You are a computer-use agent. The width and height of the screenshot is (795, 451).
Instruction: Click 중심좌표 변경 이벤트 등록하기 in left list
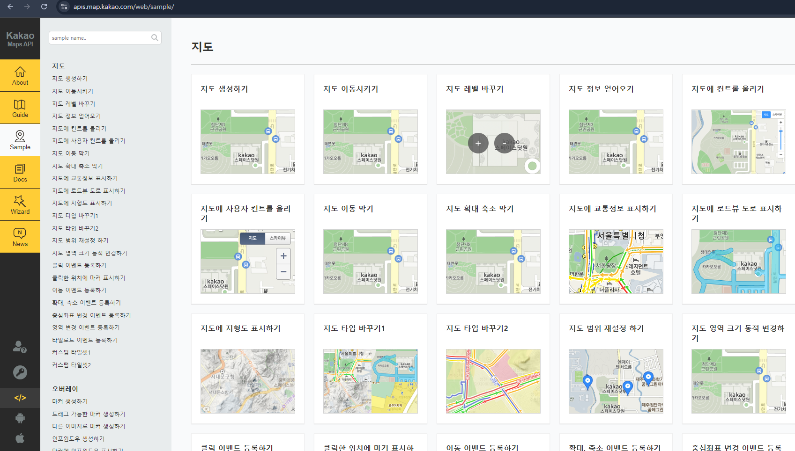pos(91,315)
